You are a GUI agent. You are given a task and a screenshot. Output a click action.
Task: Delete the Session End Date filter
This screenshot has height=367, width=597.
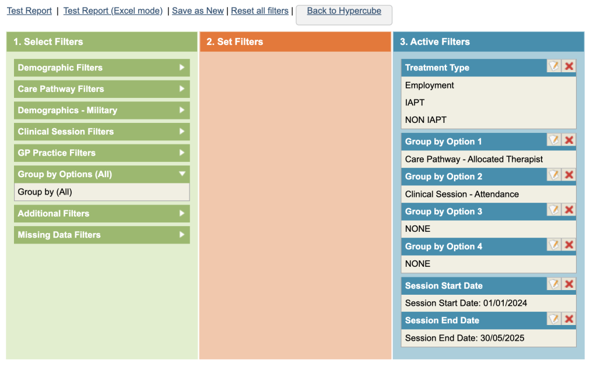(x=569, y=319)
